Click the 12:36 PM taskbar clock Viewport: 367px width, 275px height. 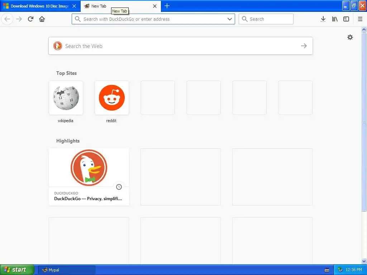tap(354, 270)
